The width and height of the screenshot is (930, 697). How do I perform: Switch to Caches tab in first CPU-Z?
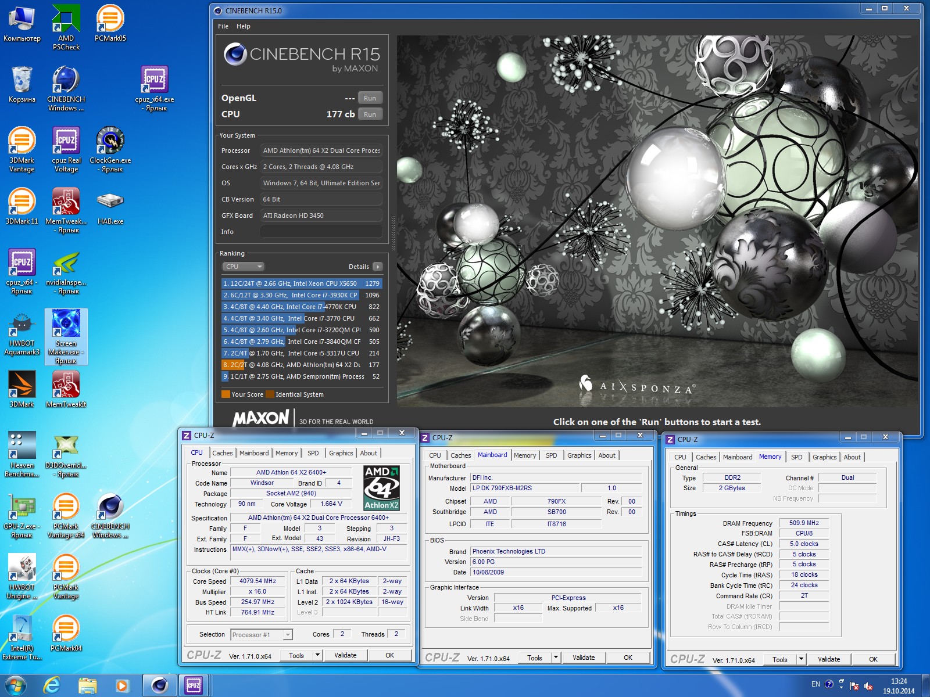(223, 453)
